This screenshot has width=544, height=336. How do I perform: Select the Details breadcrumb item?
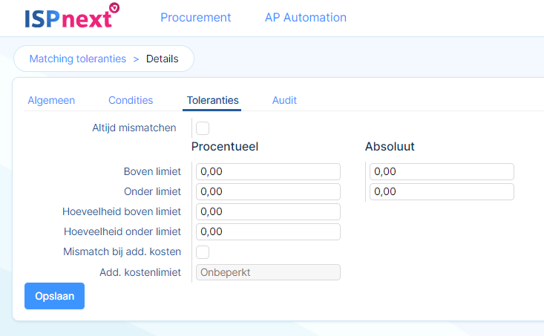click(163, 59)
